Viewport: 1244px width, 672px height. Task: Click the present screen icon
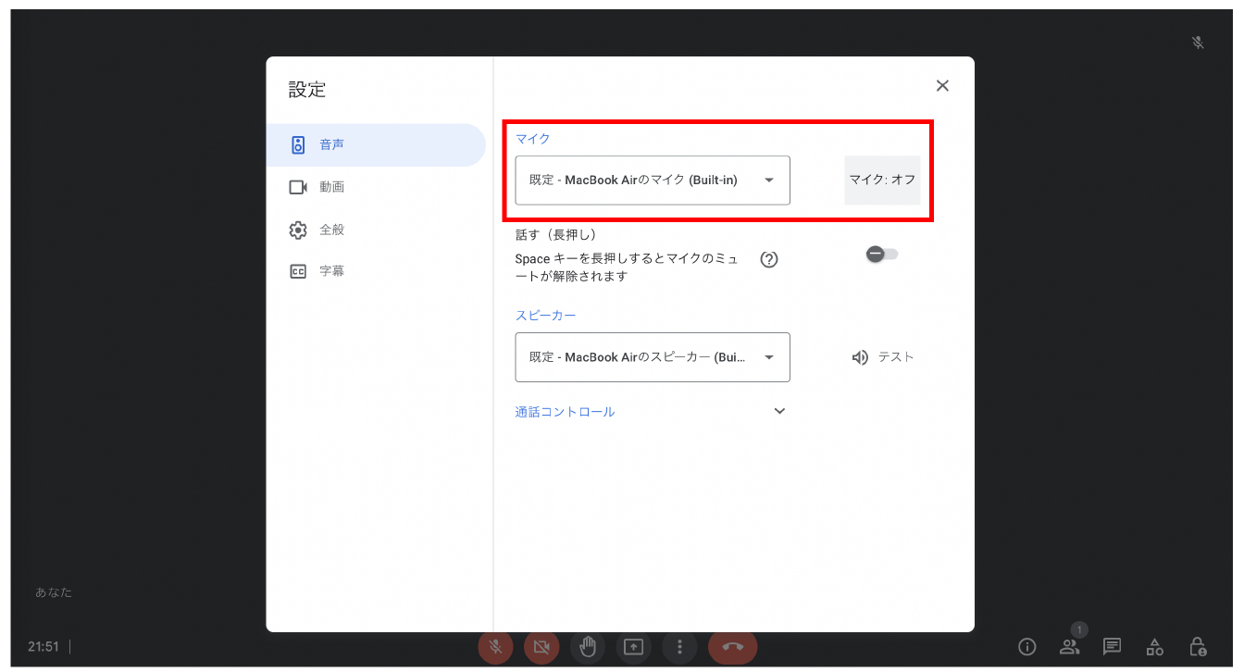(633, 647)
